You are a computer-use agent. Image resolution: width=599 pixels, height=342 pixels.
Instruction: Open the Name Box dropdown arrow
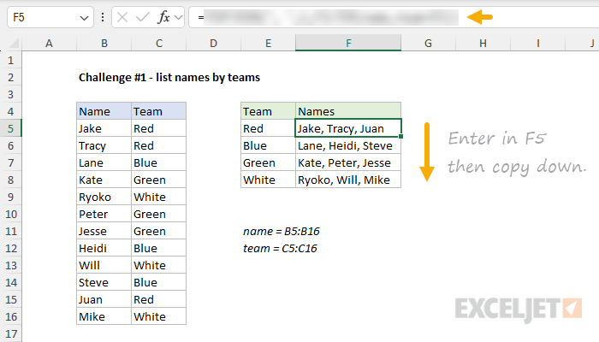[x=84, y=18]
